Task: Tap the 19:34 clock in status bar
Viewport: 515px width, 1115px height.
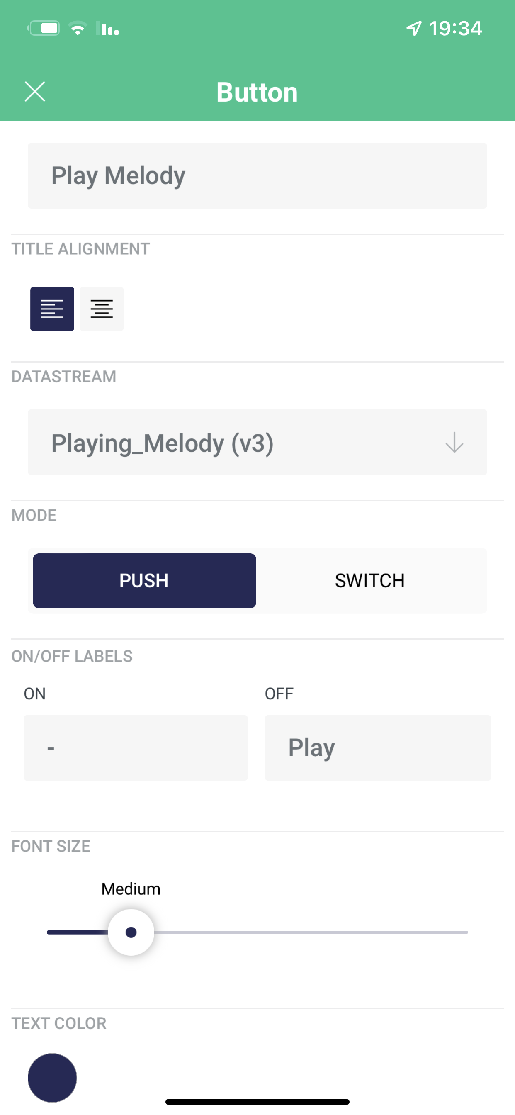Action: pos(455,29)
